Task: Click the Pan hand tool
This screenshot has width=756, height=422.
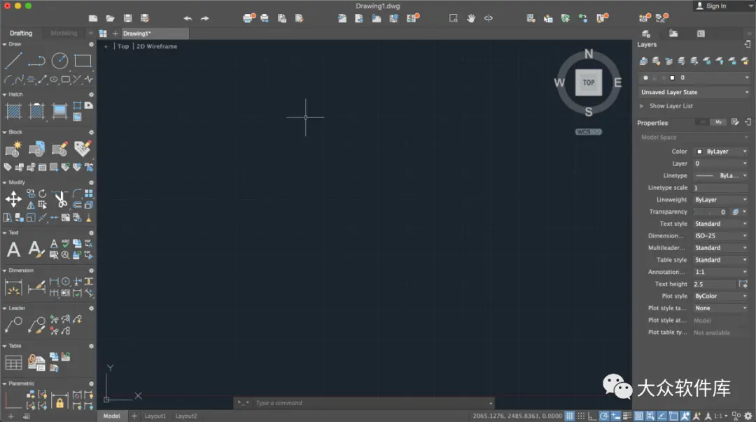Action: [471, 18]
